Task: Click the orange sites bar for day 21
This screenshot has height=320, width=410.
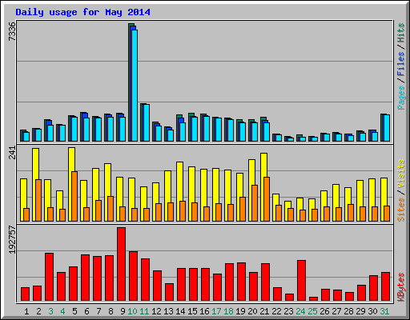Action: tap(267, 199)
